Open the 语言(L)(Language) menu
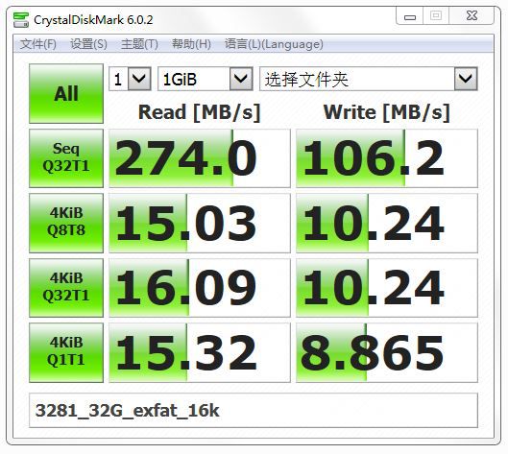508x454 pixels. (274, 44)
